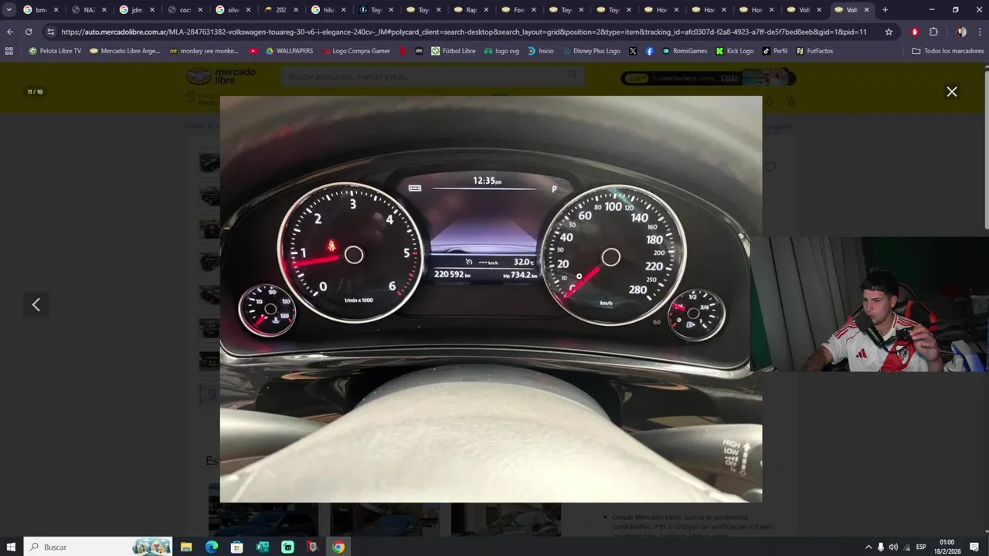Viewport: 989px width, 556px height.
Task: Switch to the 'jdm' tab
Action: click(137, 10)
